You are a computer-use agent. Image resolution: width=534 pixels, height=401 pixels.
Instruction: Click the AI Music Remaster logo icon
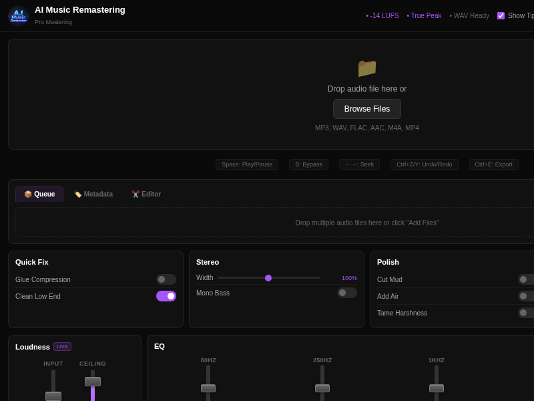pos(19,15)
